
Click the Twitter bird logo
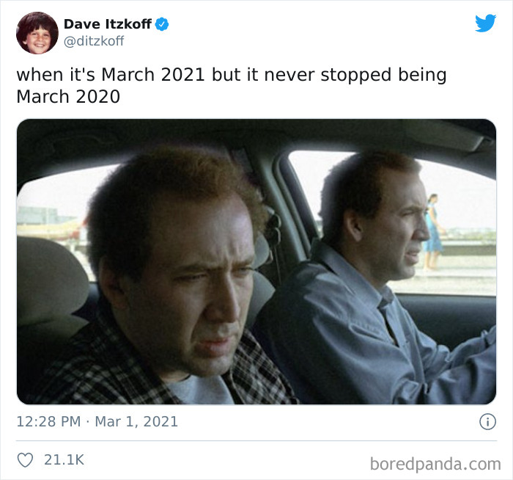pyautogui.click(x=485, y=23)
